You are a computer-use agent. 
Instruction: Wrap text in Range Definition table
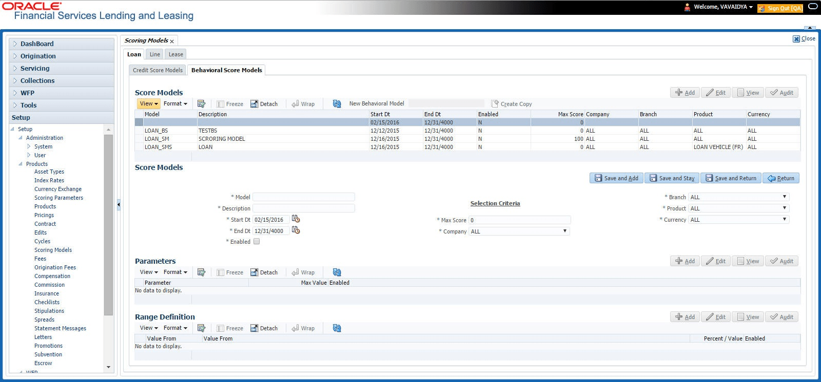click(303, 328)
